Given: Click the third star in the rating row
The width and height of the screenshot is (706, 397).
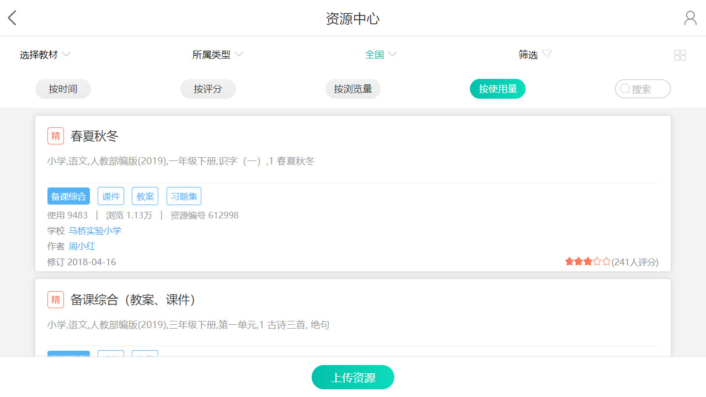Looking at the screenshot, I should coord(588,261).
